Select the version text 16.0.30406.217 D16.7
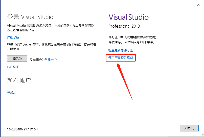This screenshot has height=137, width=204. [23, 129]
